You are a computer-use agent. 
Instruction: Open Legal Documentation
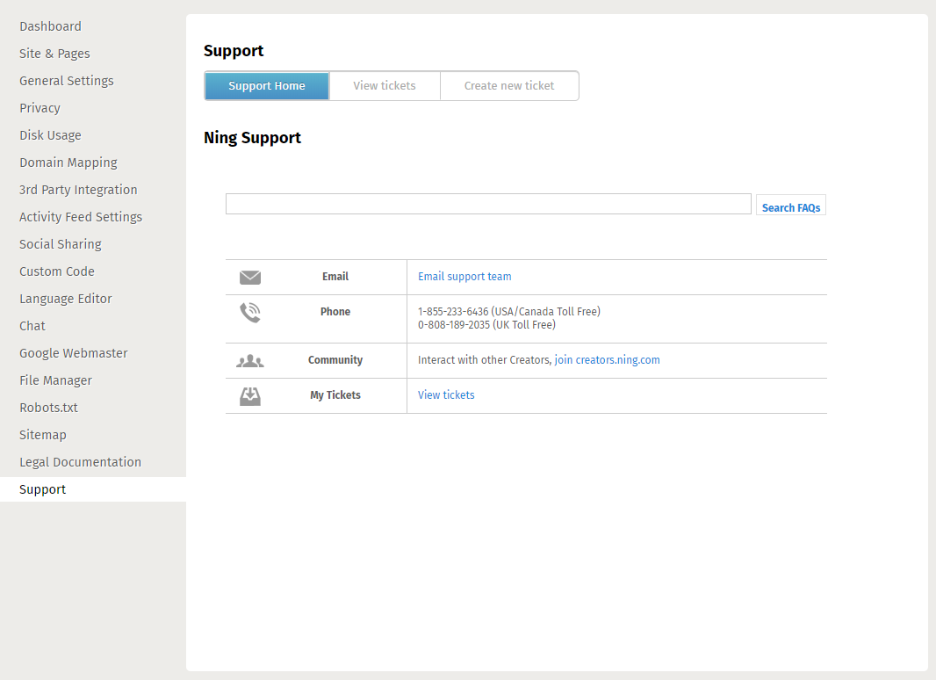80,462
